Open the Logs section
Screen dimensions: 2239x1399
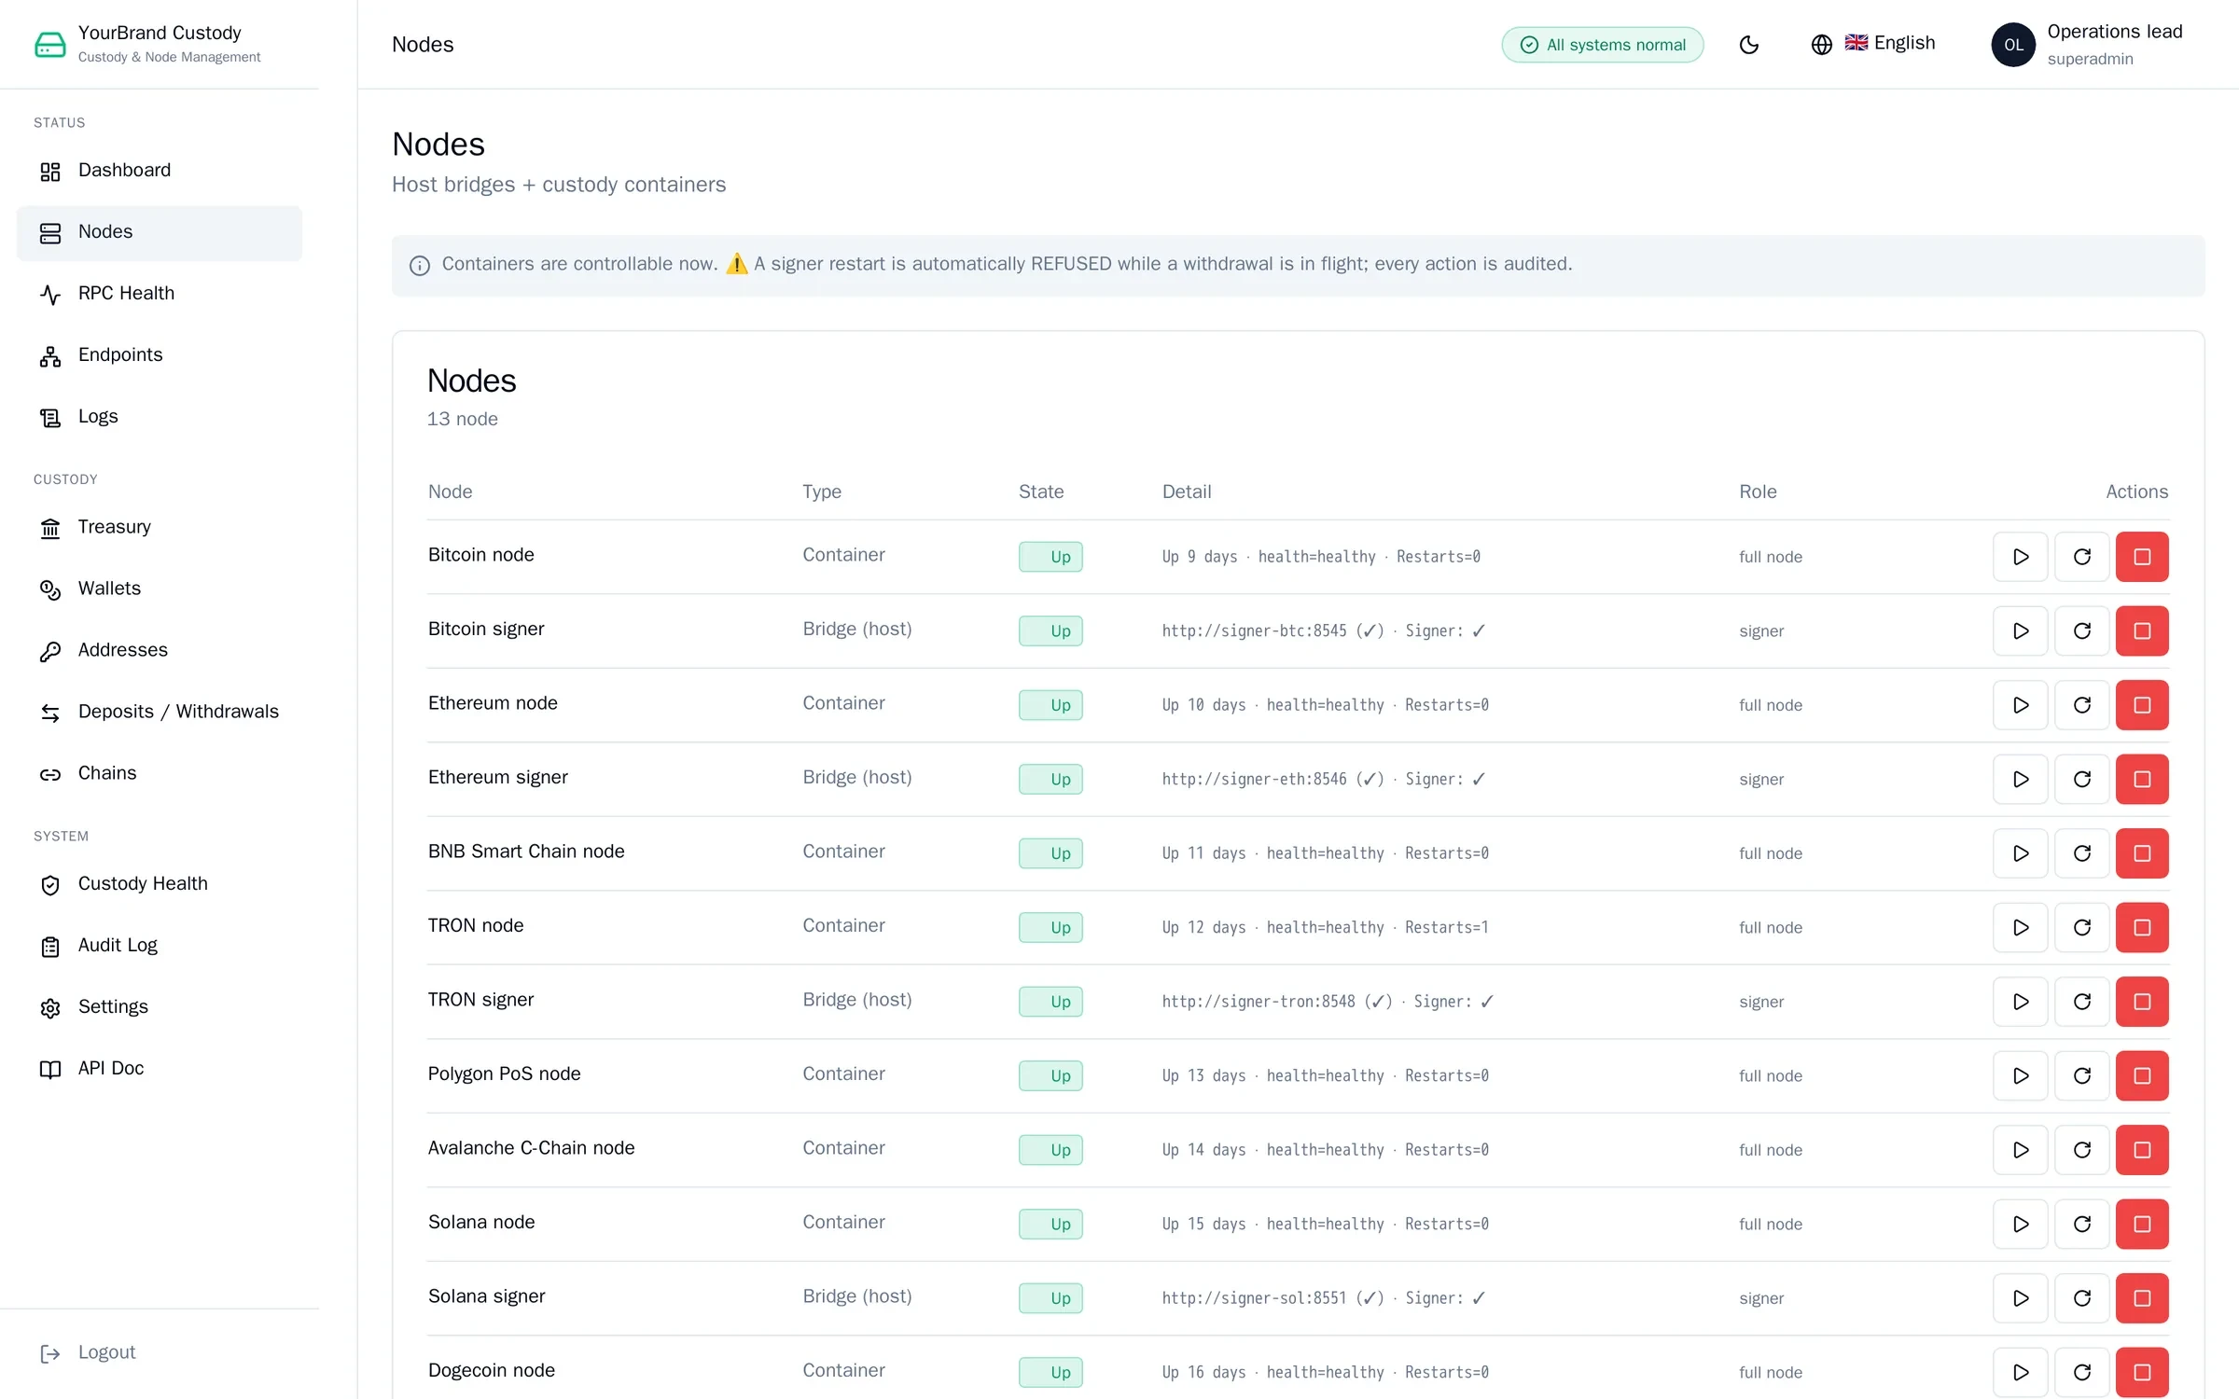(x=160, y=417)
